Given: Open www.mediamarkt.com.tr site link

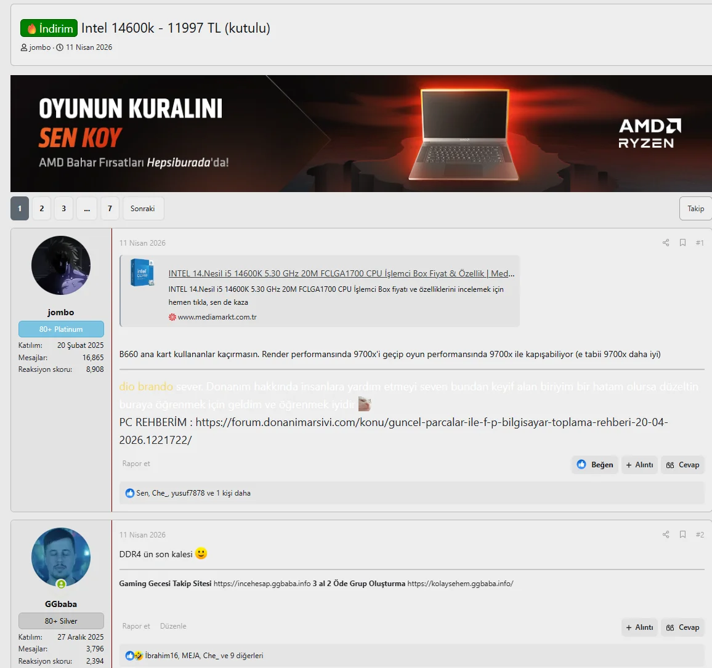Looking at the screenshot, I should [x=217, y=316].
